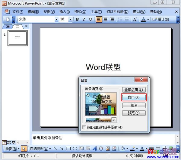Image resolution: width=181 pixels, height=160 pixels.
Task: Toggle Italic formatting
Action: (84, 19)
